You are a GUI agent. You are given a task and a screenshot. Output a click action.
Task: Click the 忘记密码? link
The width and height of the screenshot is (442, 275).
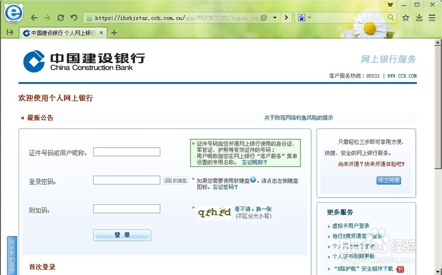(225, 187)
